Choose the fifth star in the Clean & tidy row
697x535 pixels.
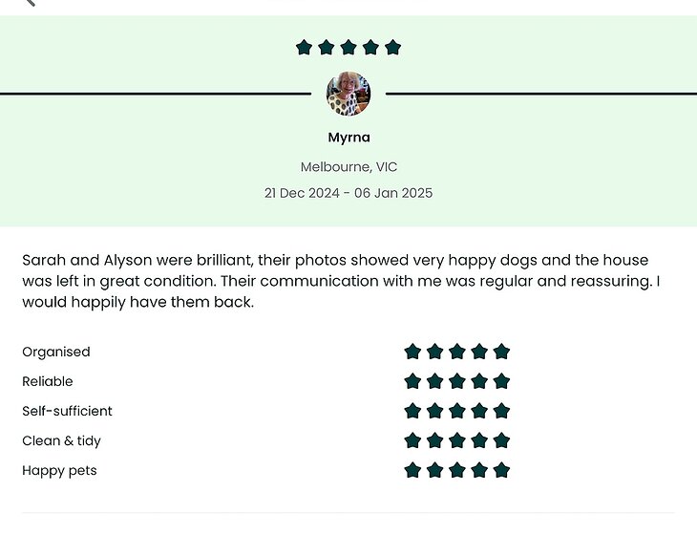tap(501, 440)
